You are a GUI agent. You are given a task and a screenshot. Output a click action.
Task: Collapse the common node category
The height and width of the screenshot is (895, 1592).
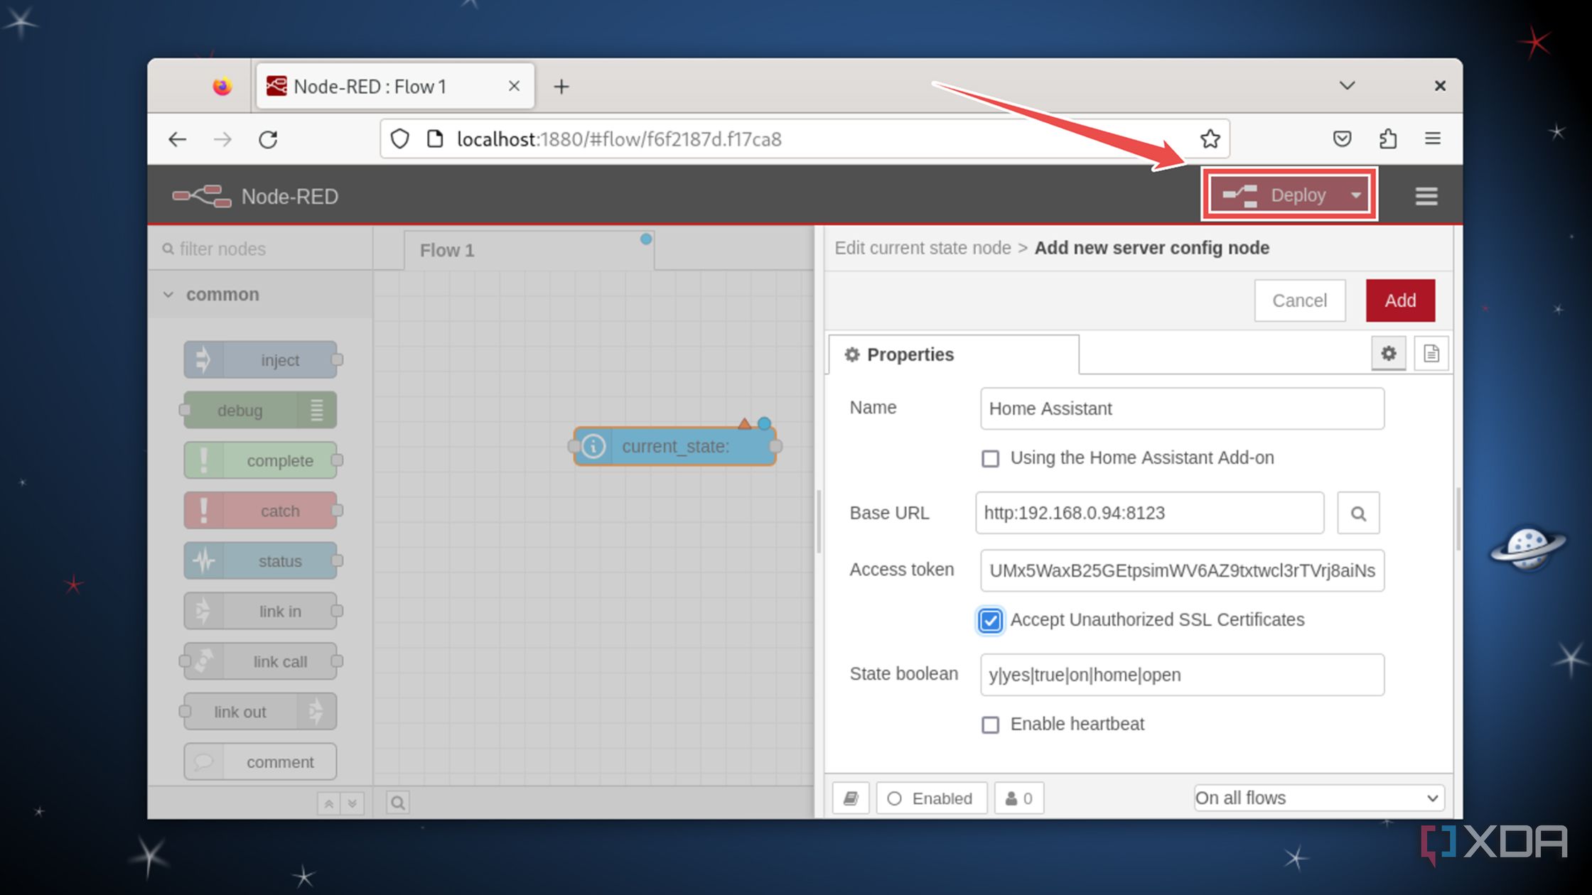click(x=168, y=294)
